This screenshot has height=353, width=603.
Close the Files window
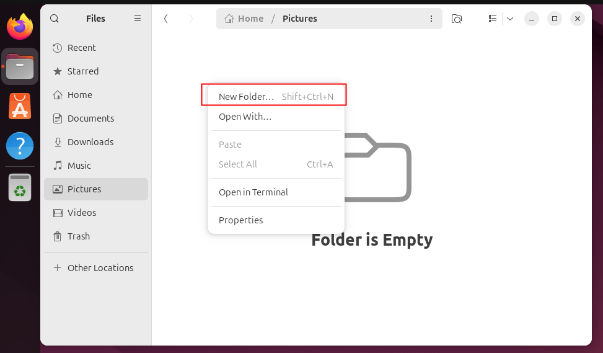[x=577, y=19]
